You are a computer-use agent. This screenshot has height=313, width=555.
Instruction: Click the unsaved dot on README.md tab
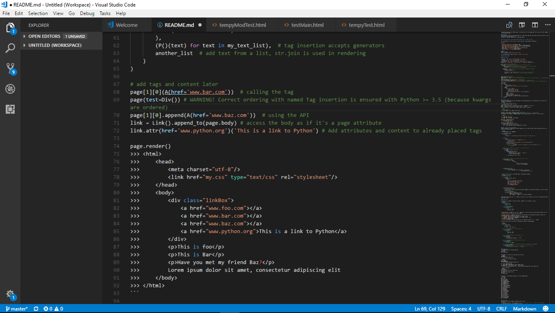click(200, 25)
